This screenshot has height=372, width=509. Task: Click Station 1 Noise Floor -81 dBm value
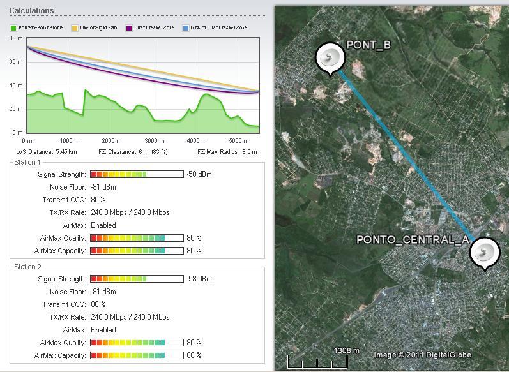click(x=103, y=187)
